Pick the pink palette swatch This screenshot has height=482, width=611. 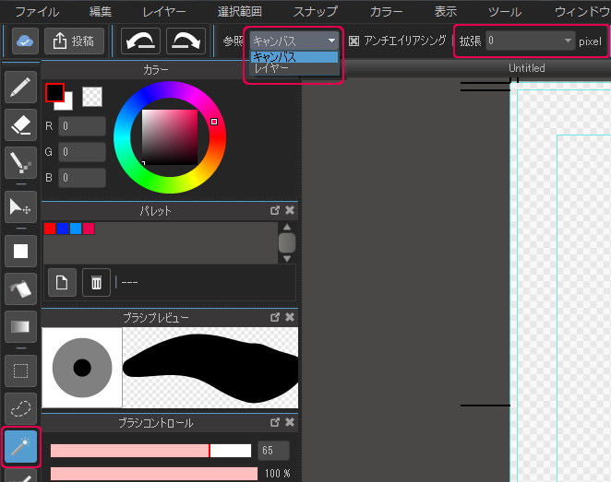(x=89, y=229)
